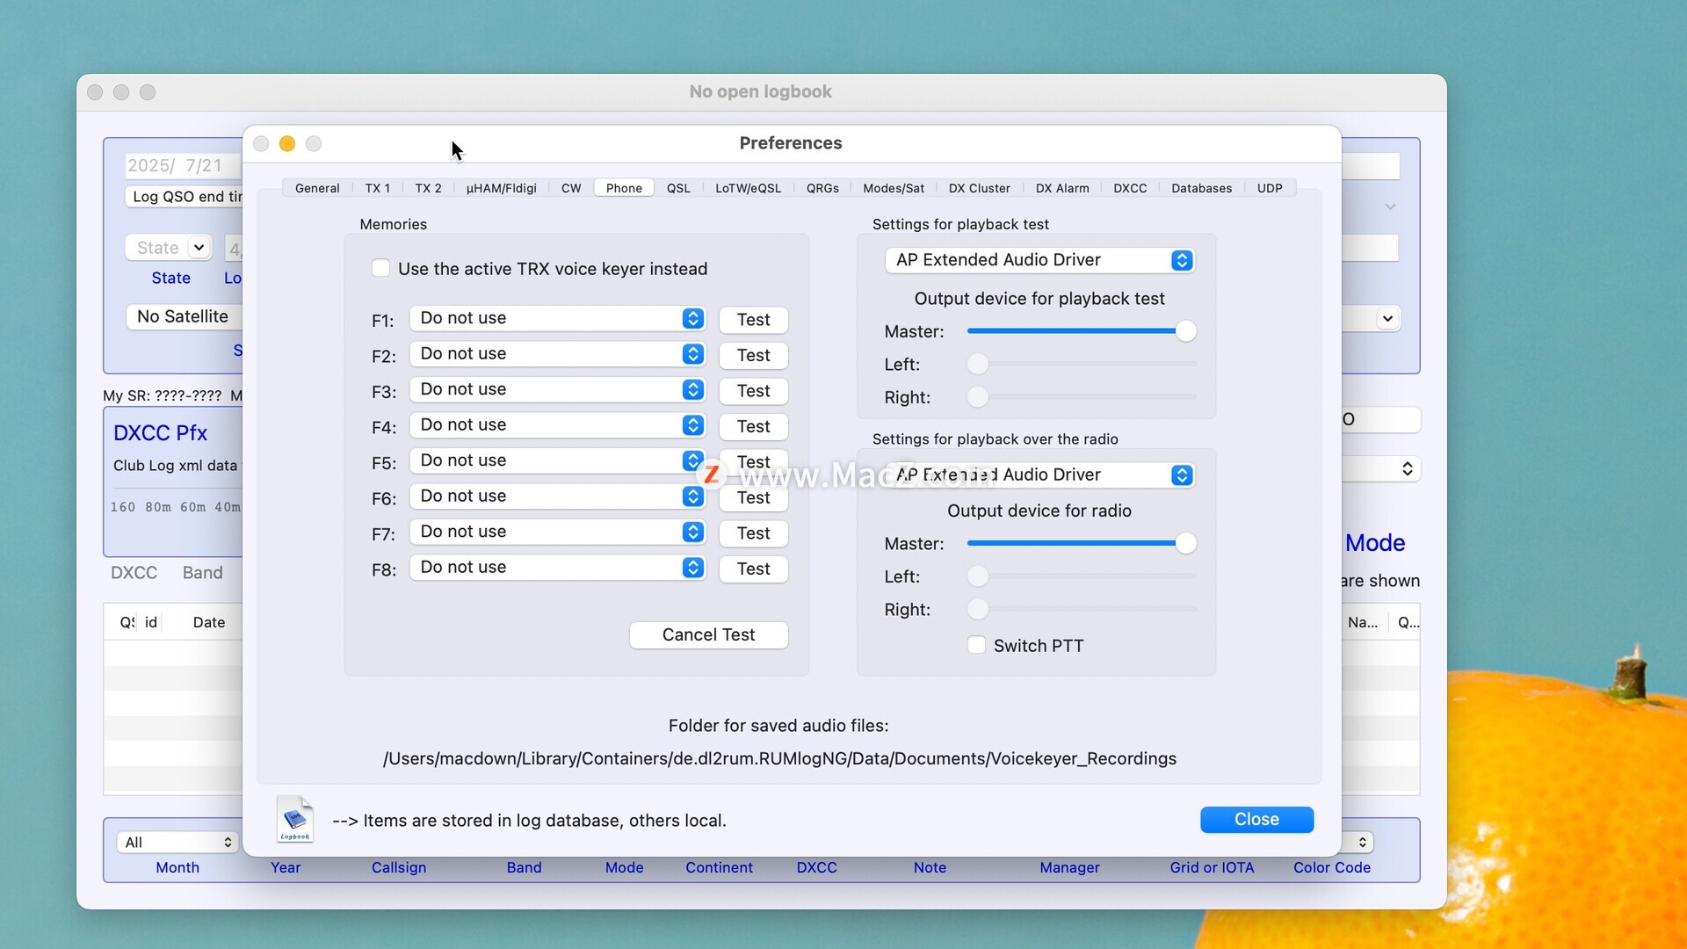This screenshot has width=1687, height=949.
Task: Test the F1 memory
Action: [x=753, y=320]
